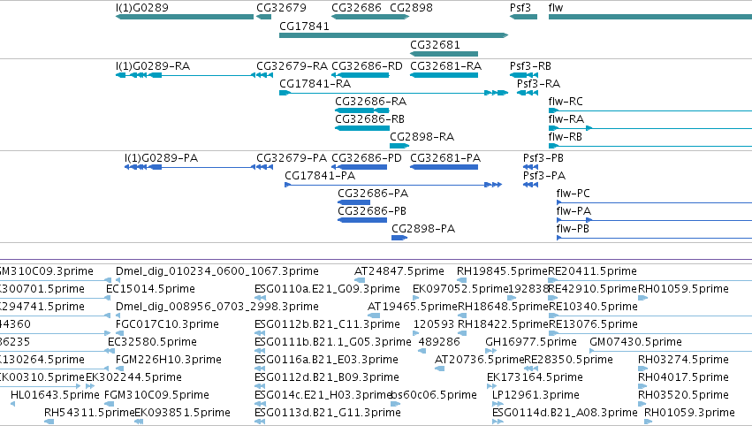Image resolution: width=752 pixels, height=426 pixels.
Task: Select EST HL01643.5prime
Action: pyautogui.click(x=55, y=395)
